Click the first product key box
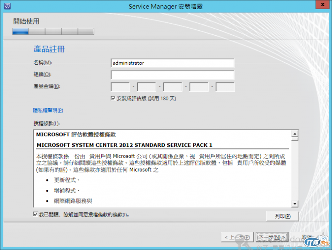Image resolution: width=332 pixels, height=250 pixels. [120, 87]
